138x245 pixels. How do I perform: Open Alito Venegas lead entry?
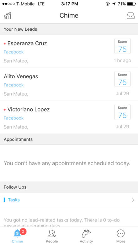69,84
